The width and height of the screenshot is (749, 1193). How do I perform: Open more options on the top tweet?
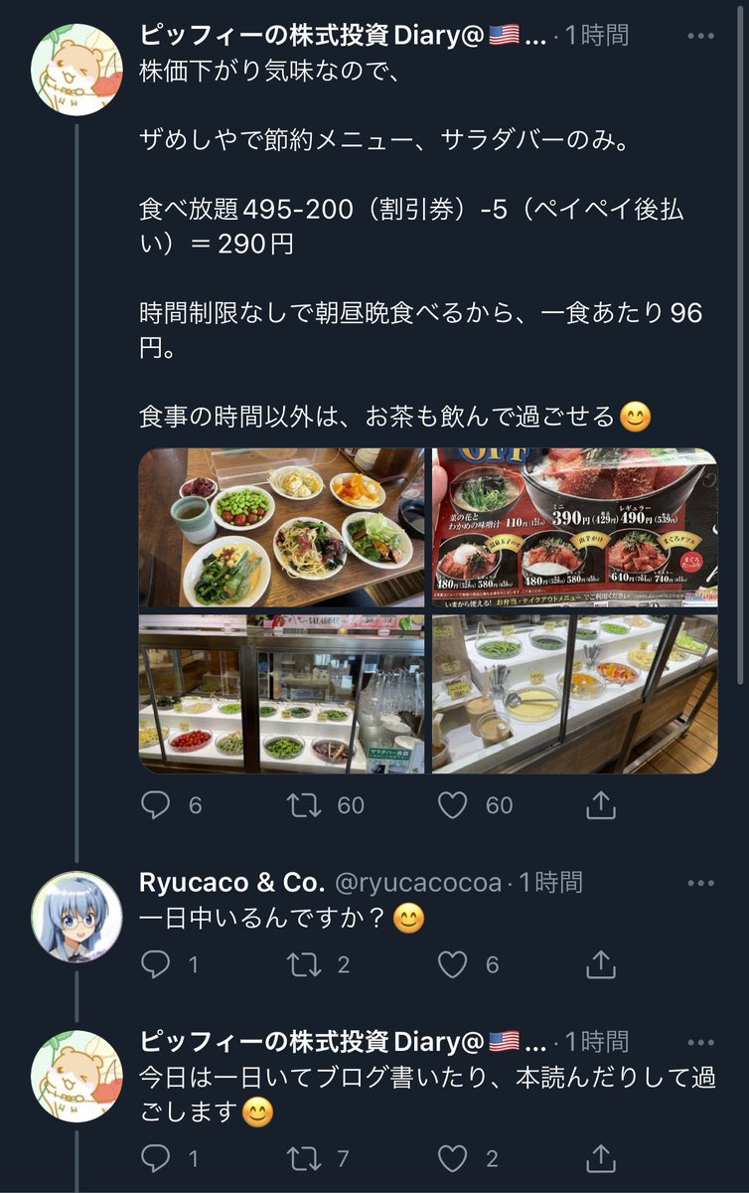[x=700, y=36]
